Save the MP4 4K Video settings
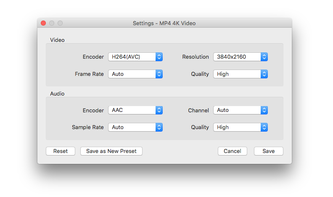Image resolution: width=333 pixels, height=197 pixels. click(x=268, y=151)
